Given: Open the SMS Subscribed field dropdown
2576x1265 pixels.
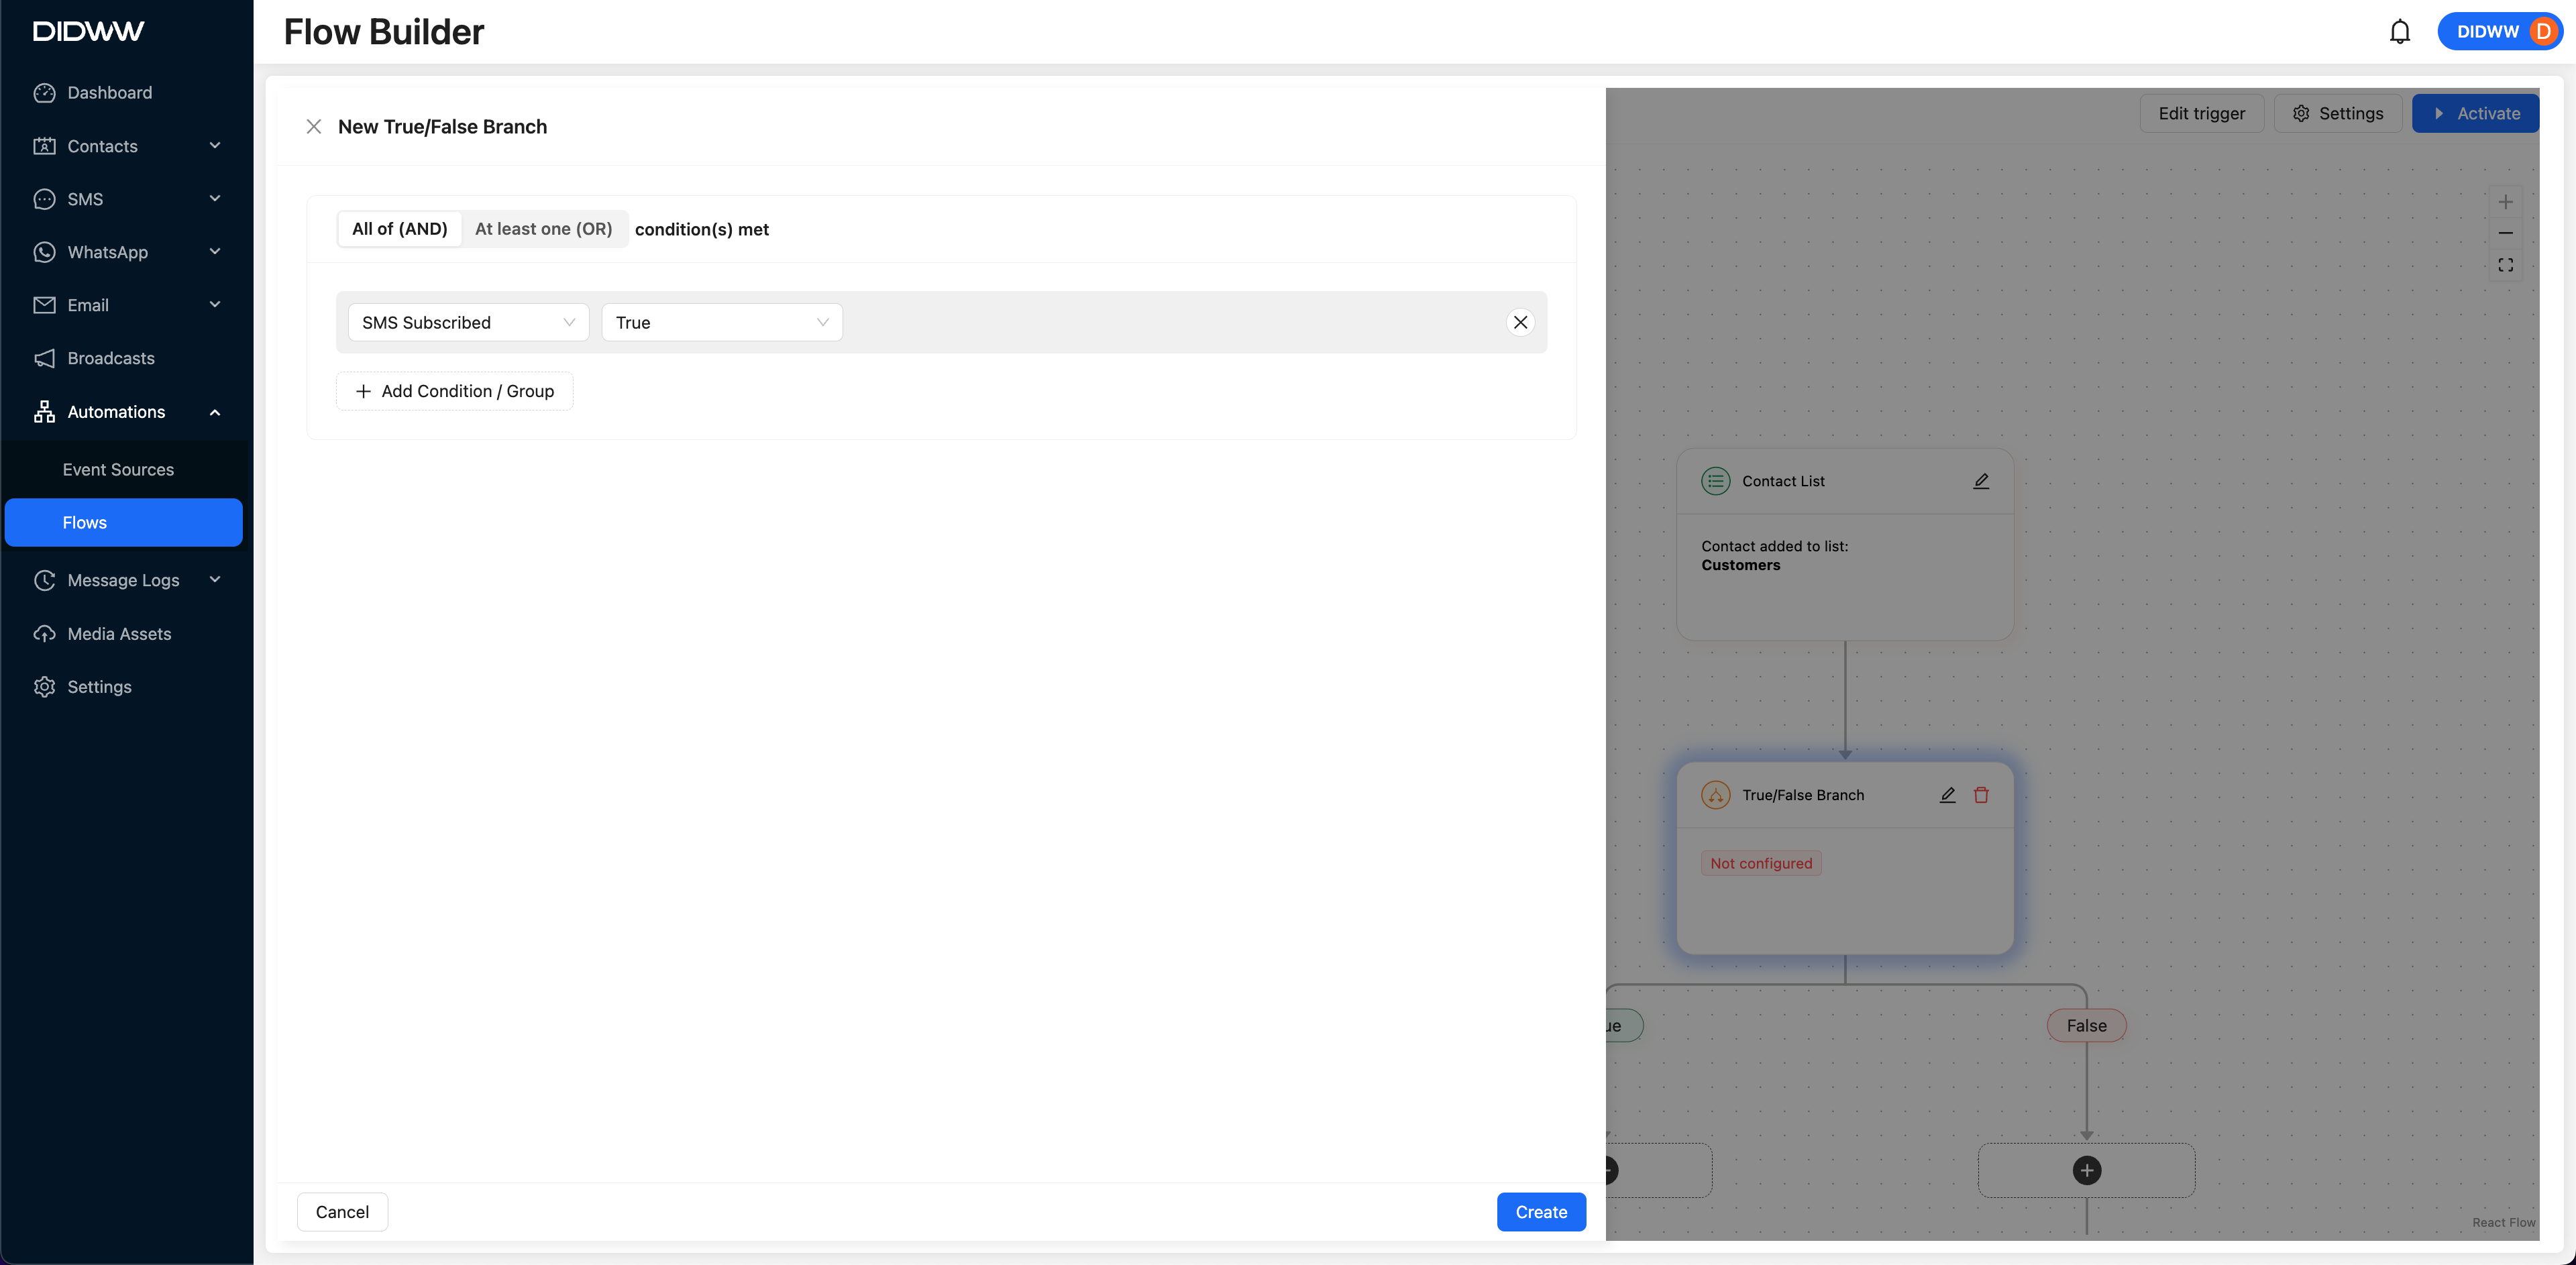Looking at the screenshot, I should (468, 322).
